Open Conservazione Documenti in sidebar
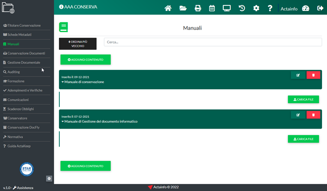 click(26, 53)
